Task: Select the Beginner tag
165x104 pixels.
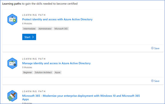Action: pyautogui.click(x=28, y=72)
